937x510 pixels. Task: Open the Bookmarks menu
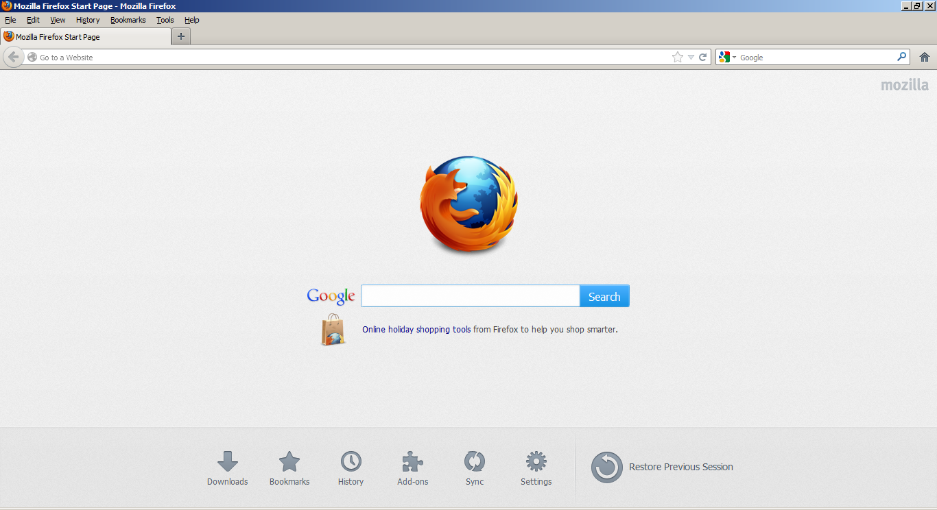(x=128, y=20)
